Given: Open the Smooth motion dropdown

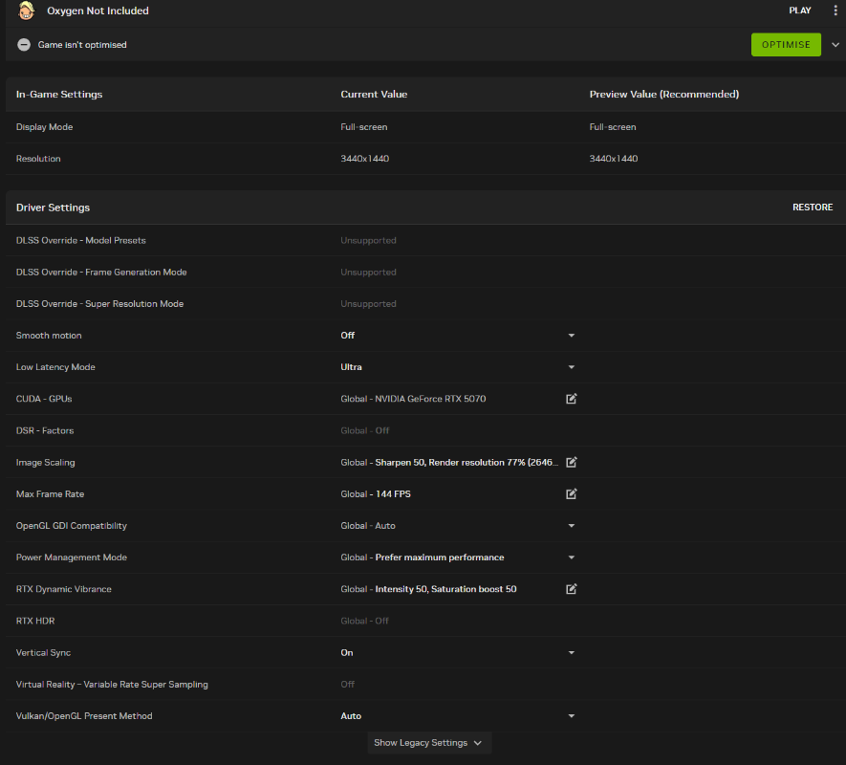Looking at the screenshot, I should coord(572,336).
